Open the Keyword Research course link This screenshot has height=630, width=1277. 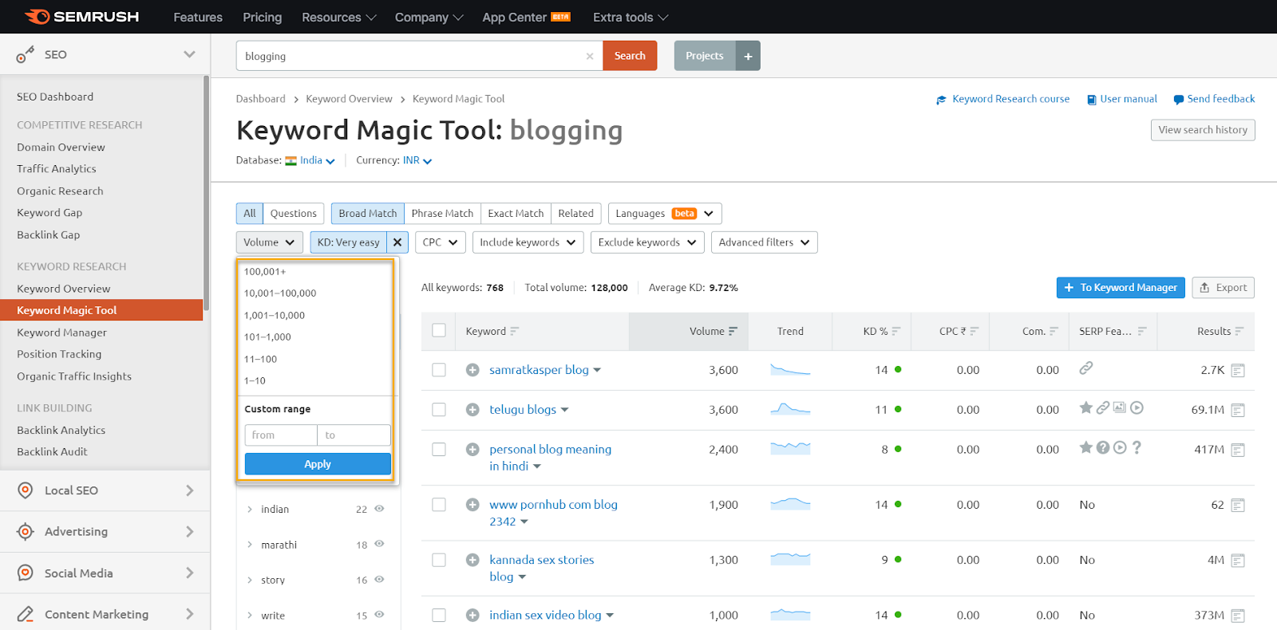[1003, 99]
